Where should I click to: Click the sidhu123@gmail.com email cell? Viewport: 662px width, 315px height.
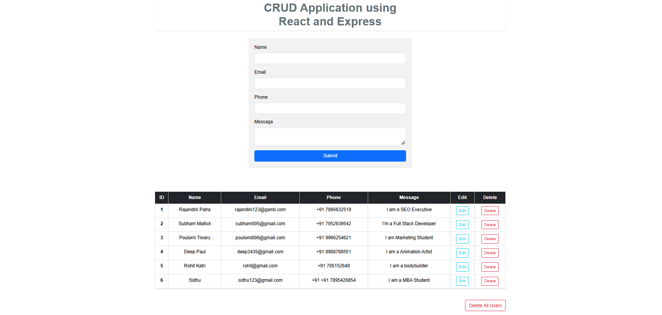point(260,280)
